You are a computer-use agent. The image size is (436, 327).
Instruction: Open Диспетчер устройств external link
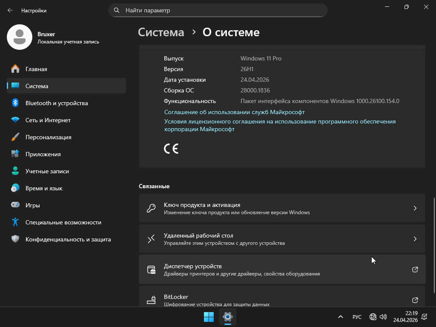415,270
